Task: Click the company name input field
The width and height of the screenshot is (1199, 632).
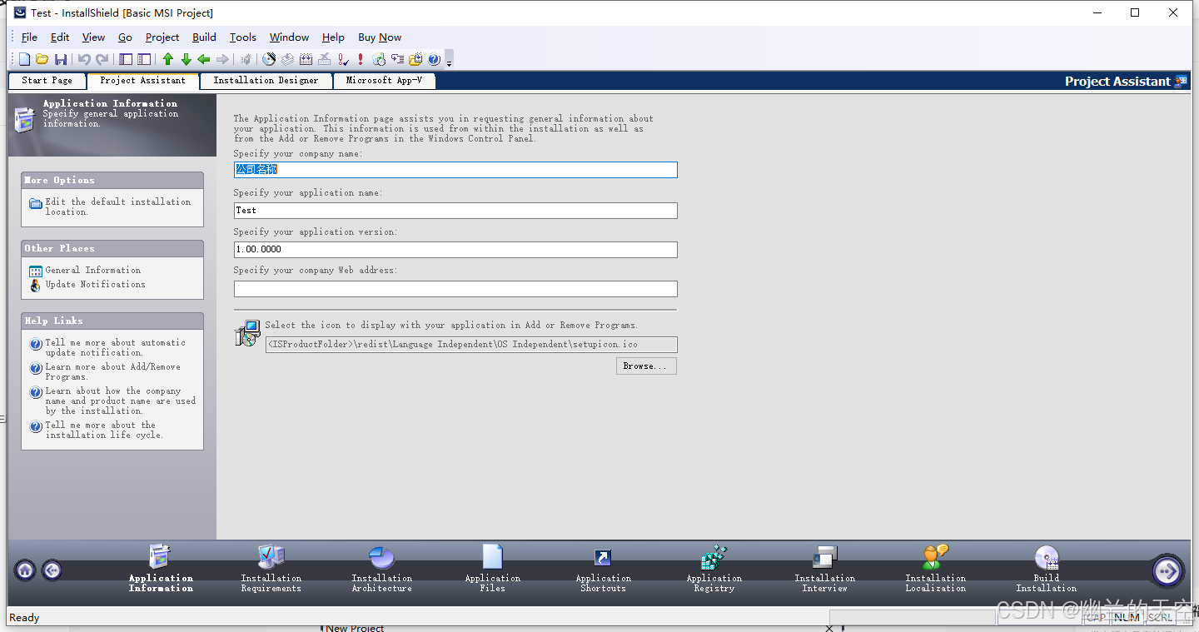Action: pyautogui.click(x=455, y=170)
